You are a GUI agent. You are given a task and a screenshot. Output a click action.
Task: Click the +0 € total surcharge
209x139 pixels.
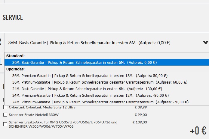pyautogui.click(x=198, y=131)
